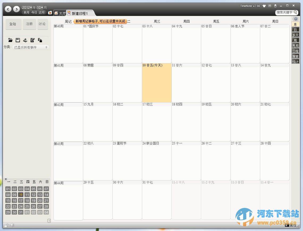Screen dimensions: 303x231
Task: Go to previous month with the left arrow
Action: (x=8, y=9)
